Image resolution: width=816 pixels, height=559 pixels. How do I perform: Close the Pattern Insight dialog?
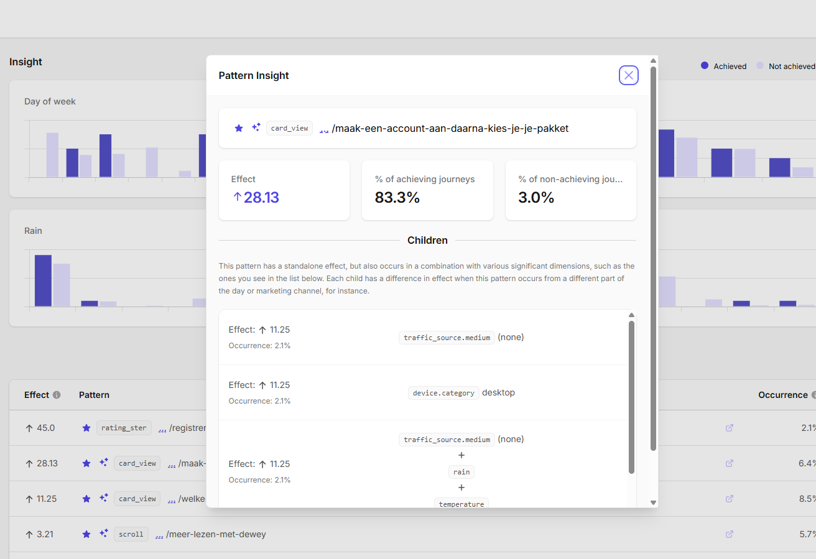[628, 75]
